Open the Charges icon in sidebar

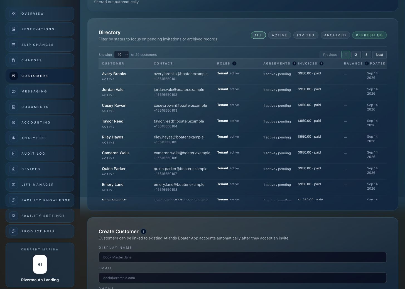point(14,60)
